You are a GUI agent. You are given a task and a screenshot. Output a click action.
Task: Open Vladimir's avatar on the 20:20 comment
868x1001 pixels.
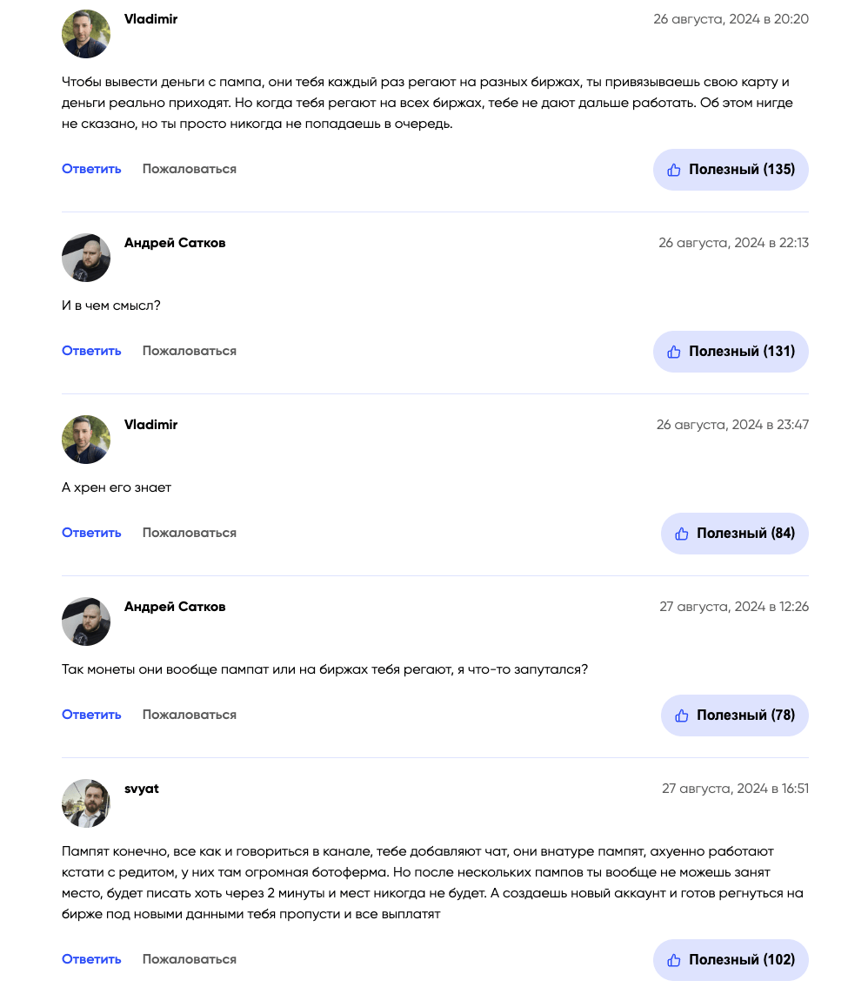[x=86, y=34]
